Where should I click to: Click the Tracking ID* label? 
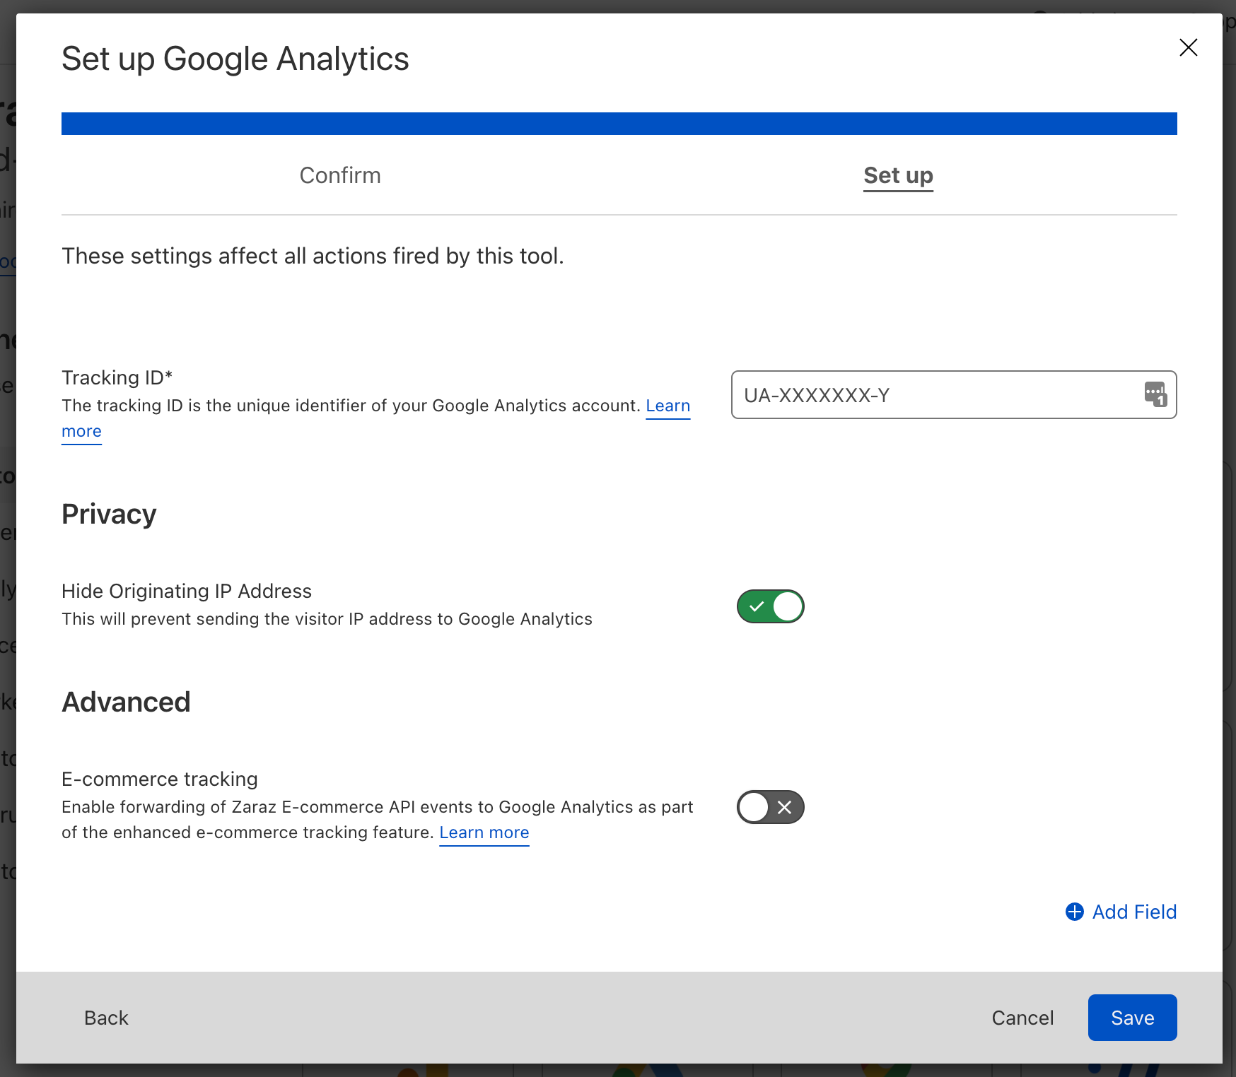[117, 378]
